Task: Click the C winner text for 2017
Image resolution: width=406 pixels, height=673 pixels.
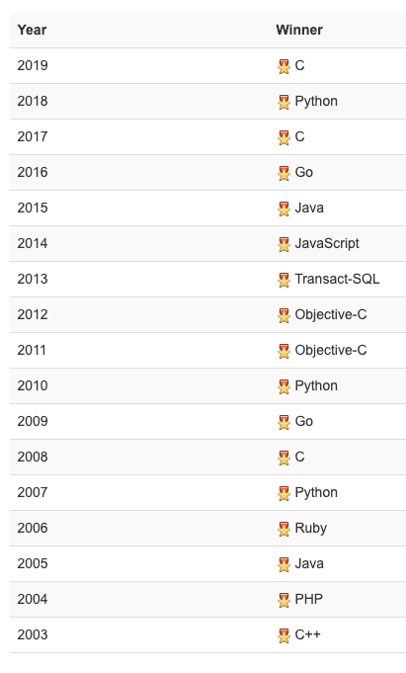Action: click(x=299, y=136)
